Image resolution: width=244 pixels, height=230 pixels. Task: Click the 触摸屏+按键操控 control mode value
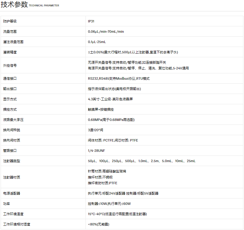pos(101,109)
